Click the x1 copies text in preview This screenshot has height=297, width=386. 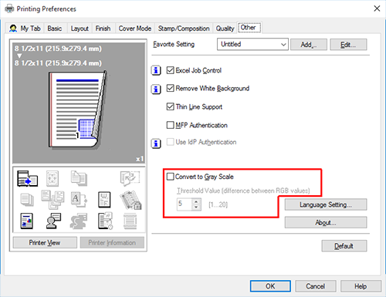140,159
